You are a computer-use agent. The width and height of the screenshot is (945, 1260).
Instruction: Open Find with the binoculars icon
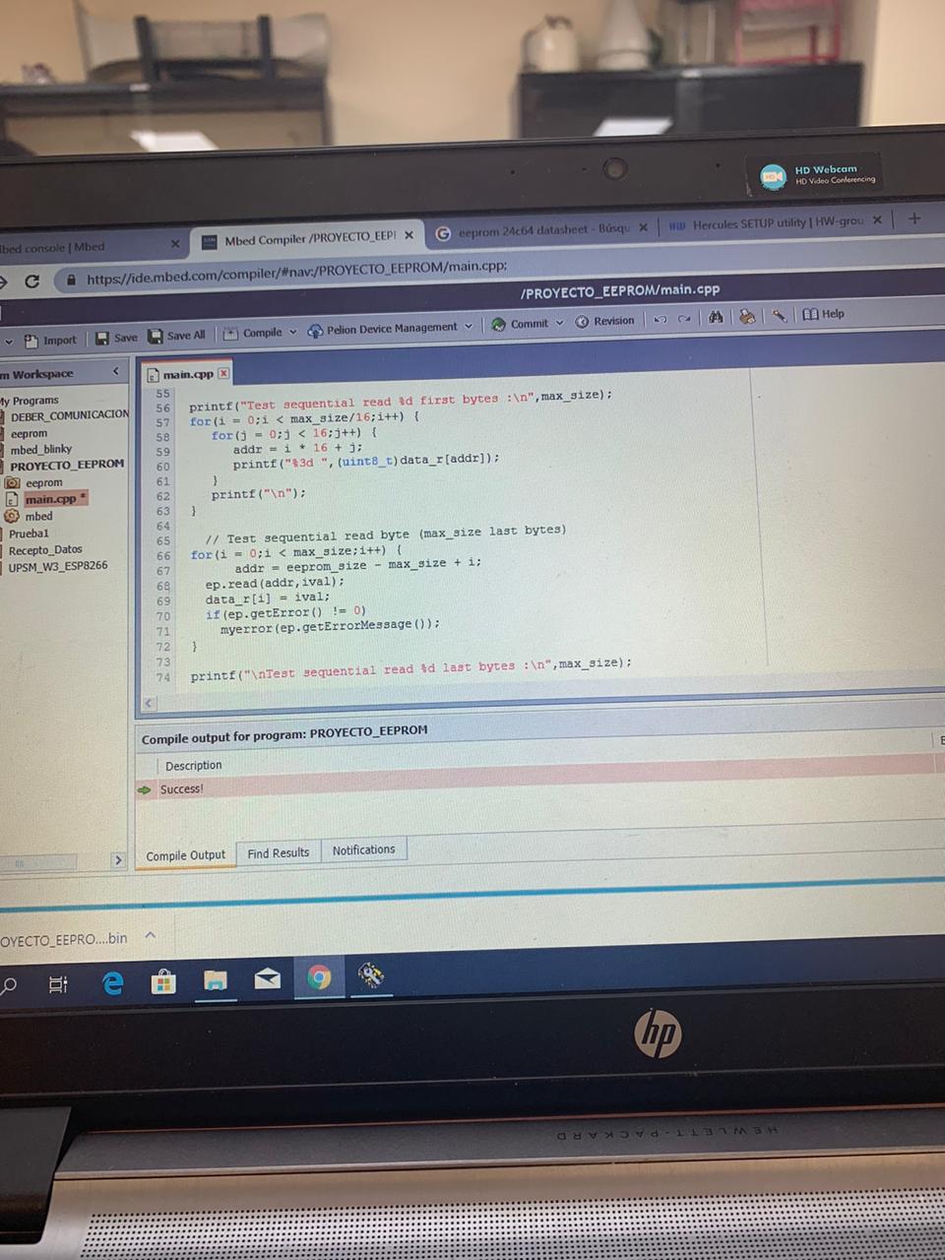716,317
